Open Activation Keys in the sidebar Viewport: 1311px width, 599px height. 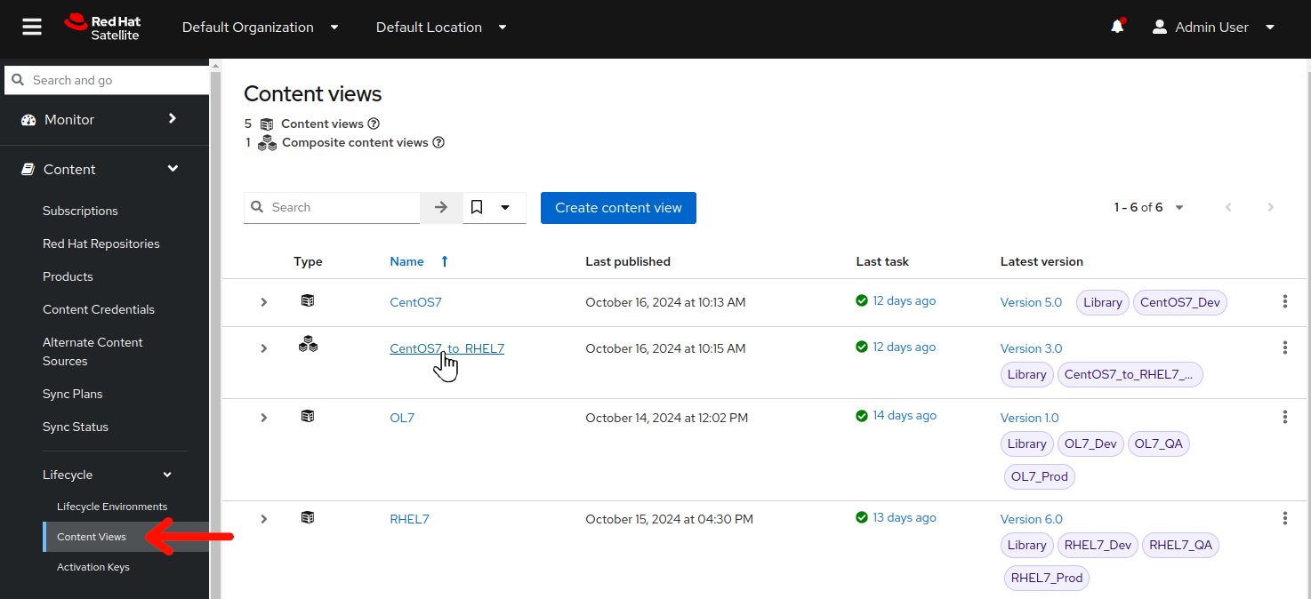coord(93,567)
